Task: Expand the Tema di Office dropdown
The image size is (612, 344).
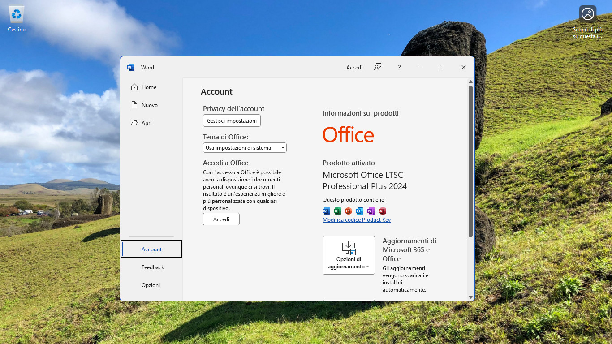Action: [245, 148]
